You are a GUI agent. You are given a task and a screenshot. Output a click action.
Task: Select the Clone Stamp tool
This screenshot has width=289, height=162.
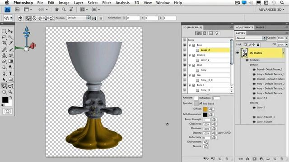point(4,55)
